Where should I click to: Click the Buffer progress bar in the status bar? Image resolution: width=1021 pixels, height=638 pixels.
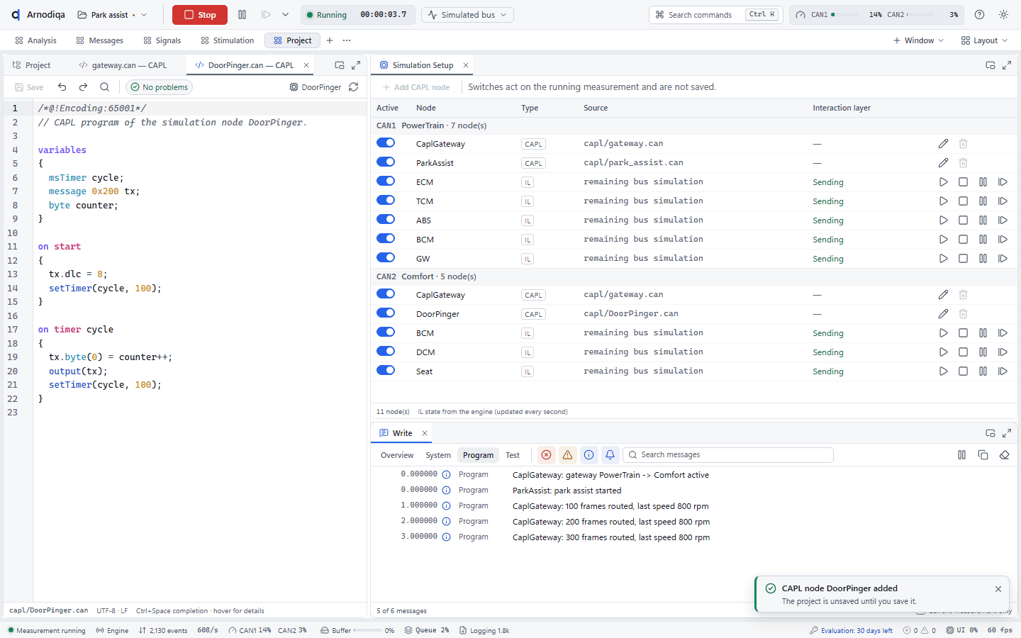click(368, 630)
